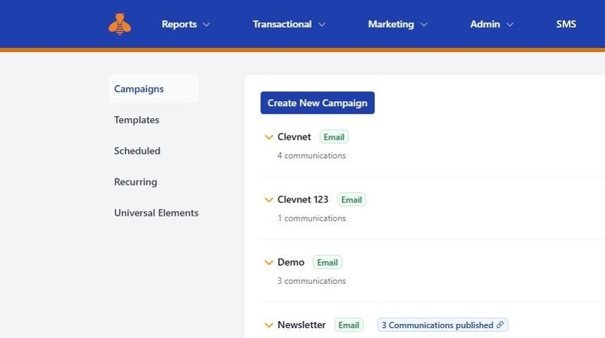Click the Create New Campaign button
Viewport: 605px width, 338px height.
pos(317,103)
